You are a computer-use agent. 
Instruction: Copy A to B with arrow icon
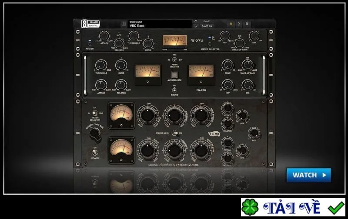(x=239, y=24)
